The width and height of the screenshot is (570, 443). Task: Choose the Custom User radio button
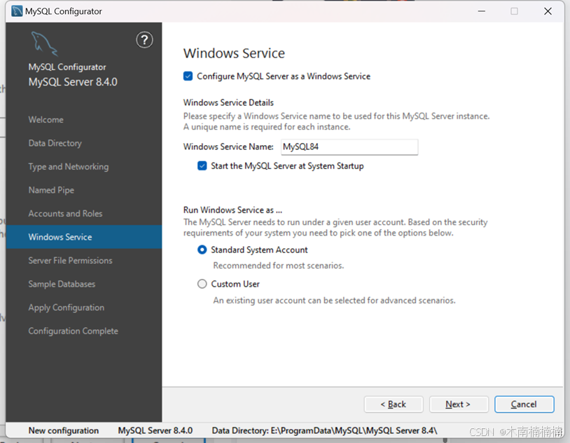[x=202, y=284]
